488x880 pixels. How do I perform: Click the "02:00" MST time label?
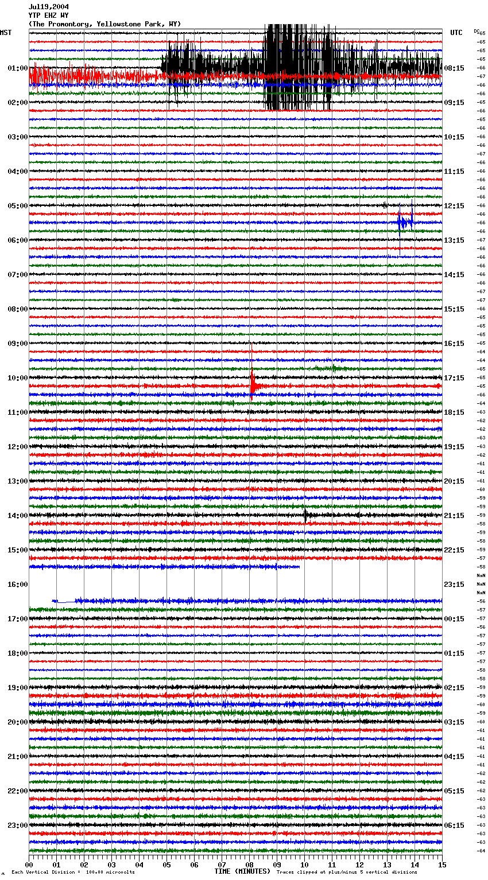point(18,102)
